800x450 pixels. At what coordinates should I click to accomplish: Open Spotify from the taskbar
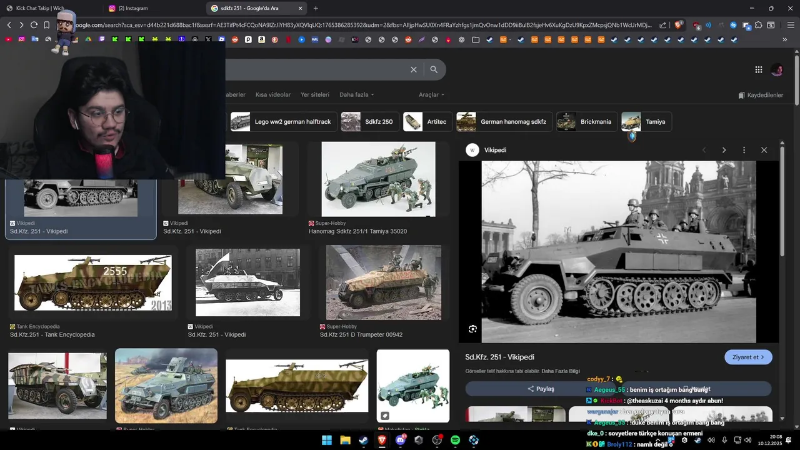pos(455,440)
